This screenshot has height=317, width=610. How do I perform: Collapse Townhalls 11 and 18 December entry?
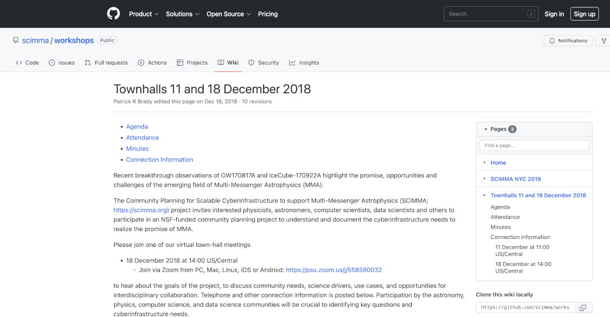tap(484, 196)
